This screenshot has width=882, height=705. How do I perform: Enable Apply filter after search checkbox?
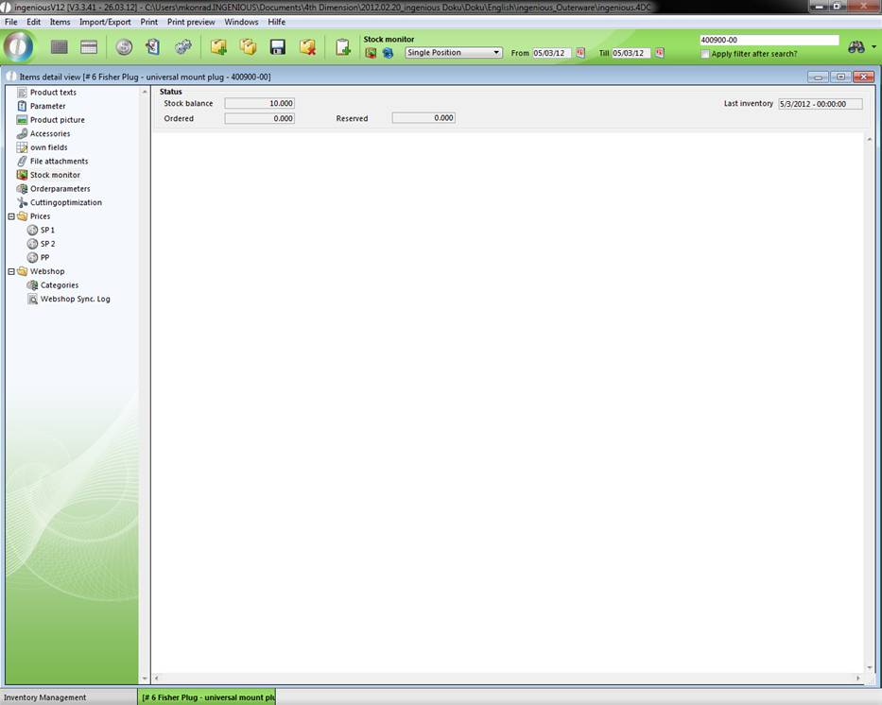point(705,54)
